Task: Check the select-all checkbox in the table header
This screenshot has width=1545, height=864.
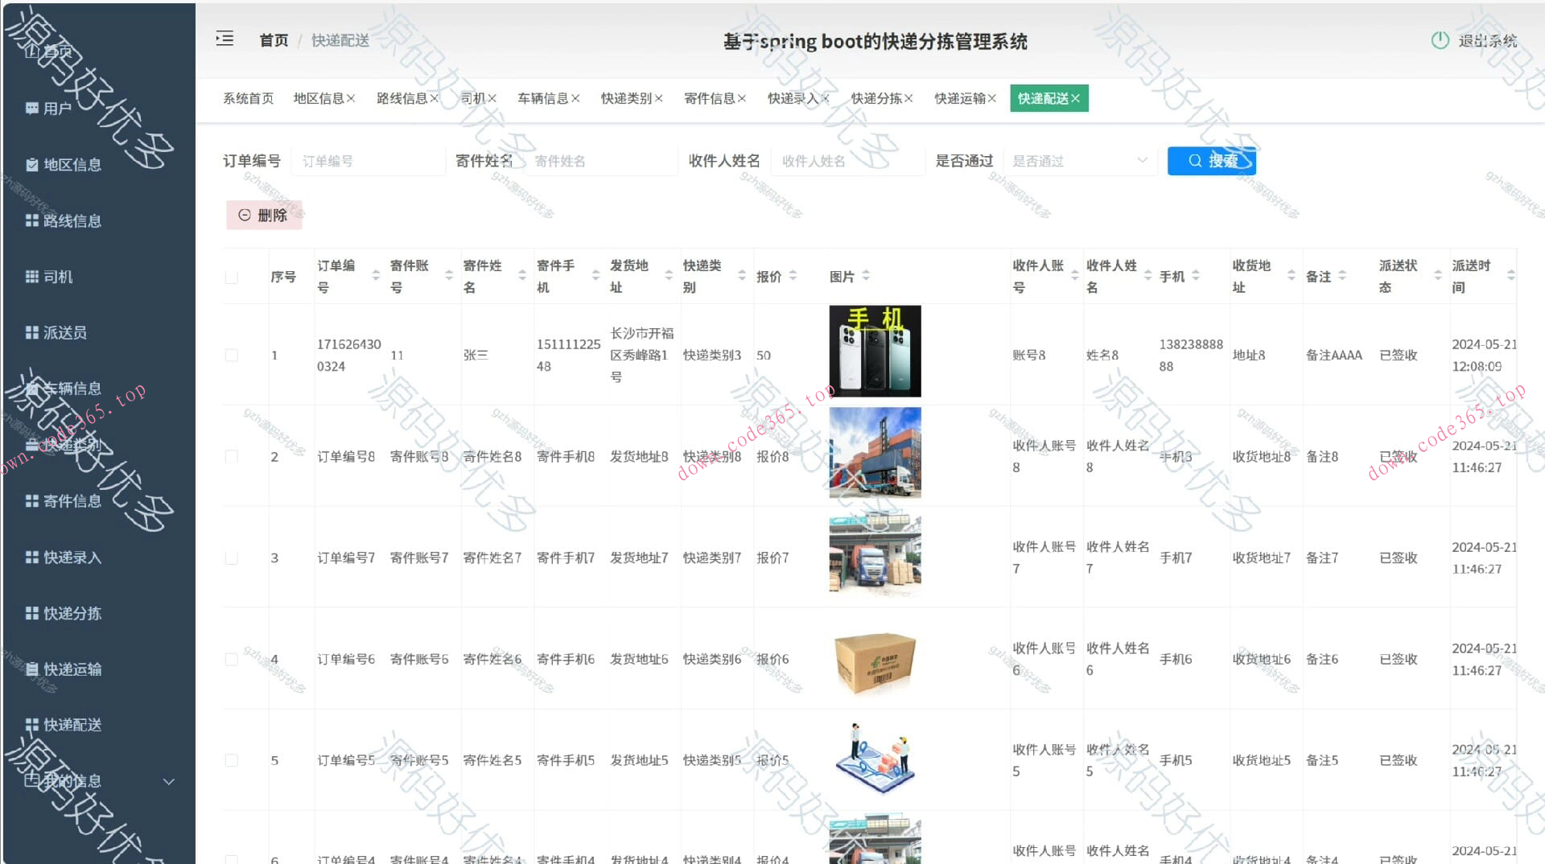Action: (x=233, y=276)
